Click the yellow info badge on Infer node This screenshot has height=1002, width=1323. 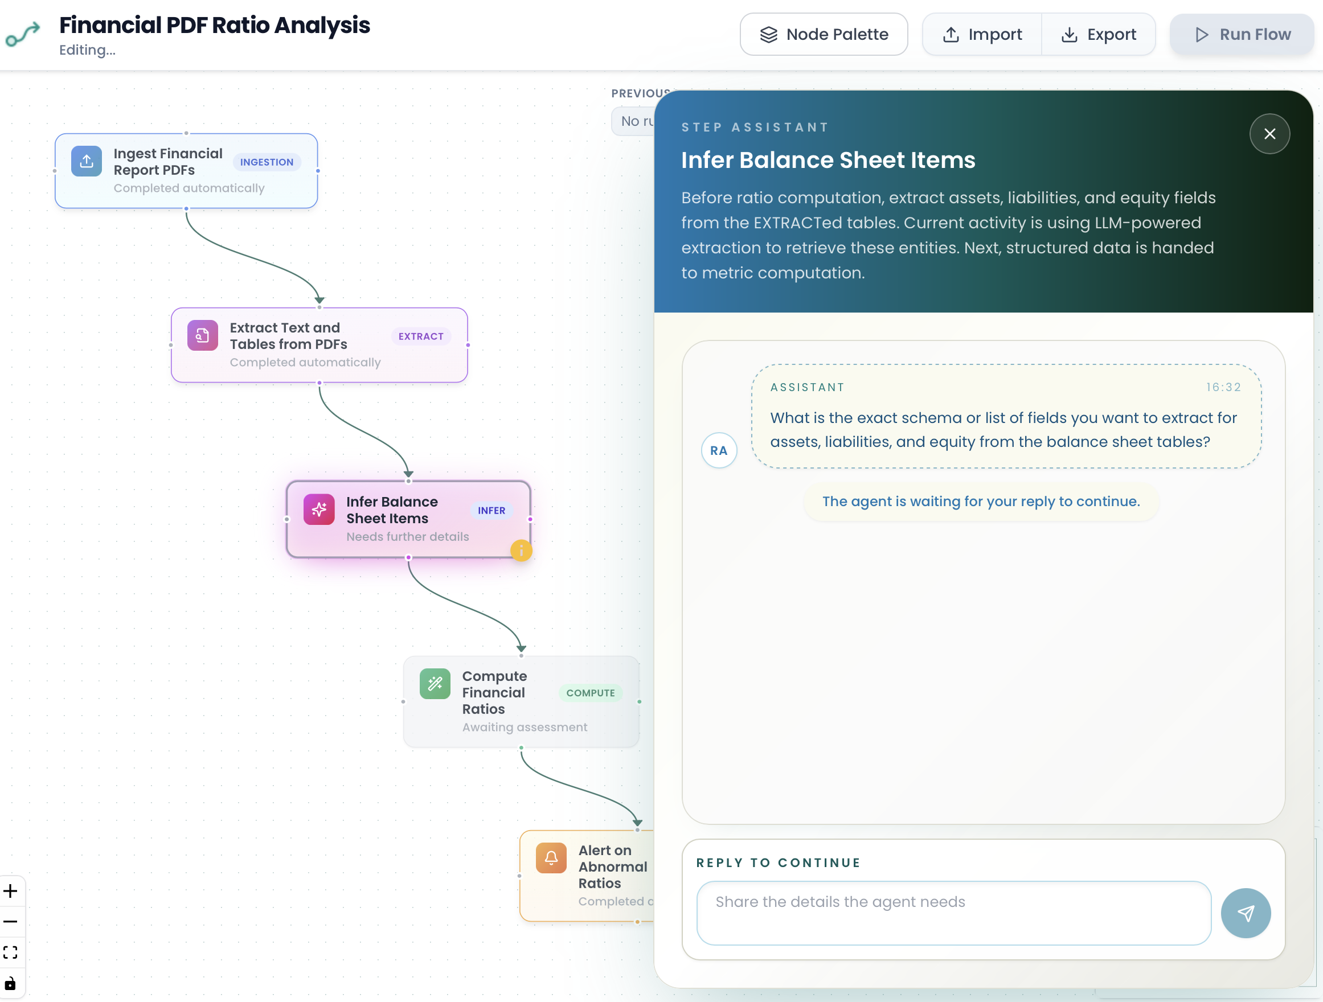521,550
